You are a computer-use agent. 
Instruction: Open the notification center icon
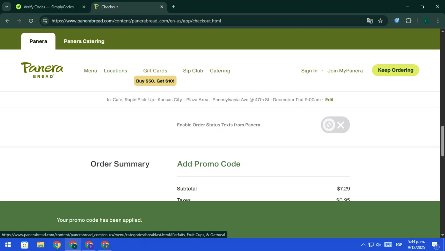coord(435,245)
